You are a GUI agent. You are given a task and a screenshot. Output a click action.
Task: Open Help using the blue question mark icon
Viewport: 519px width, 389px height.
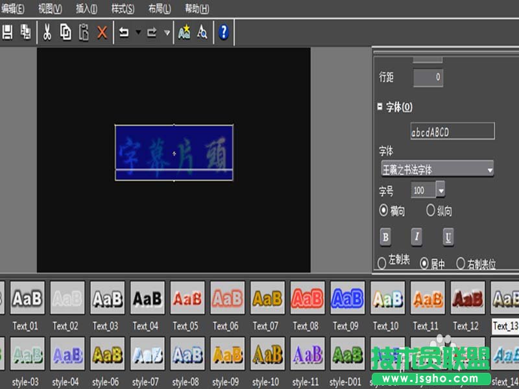pyautogui.click(x=223, y=32)
